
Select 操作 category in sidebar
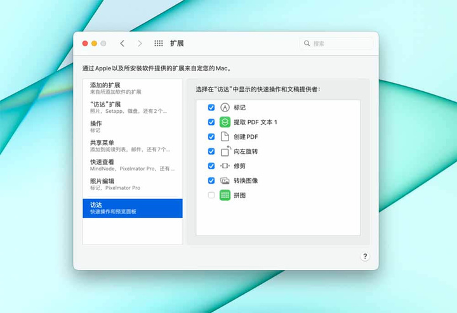click(x=133, y=127)
